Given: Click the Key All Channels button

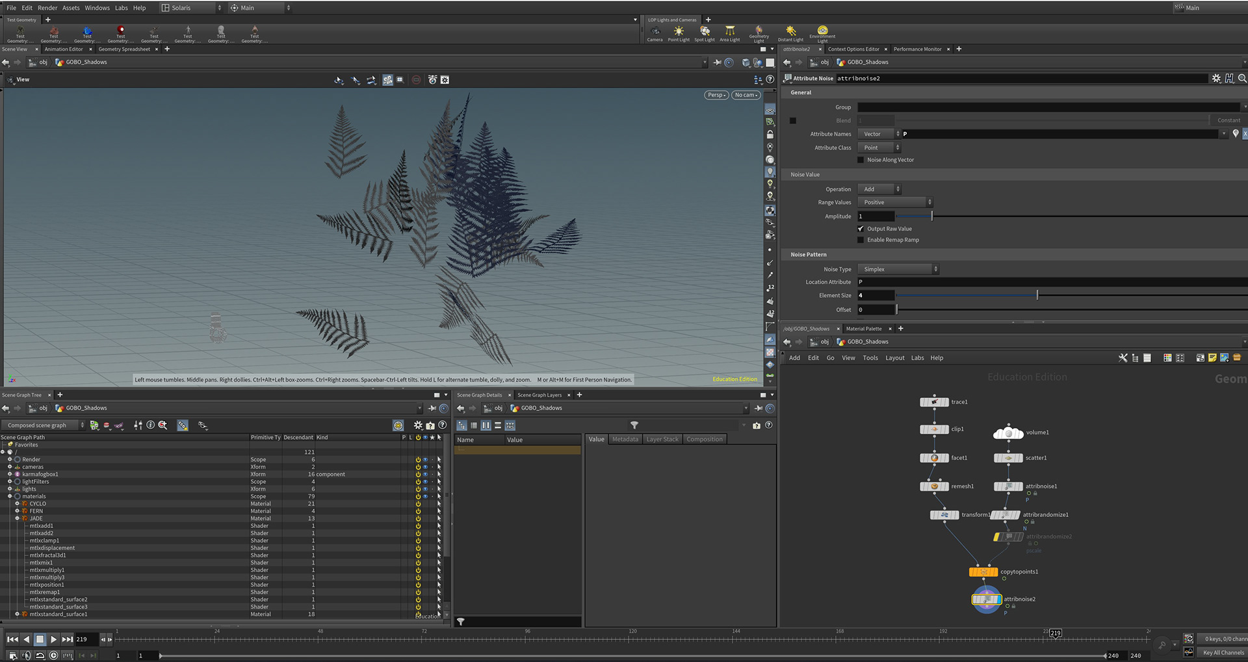Looking at the screenshot, I should pyautogui.click(x=1223, y=652).
